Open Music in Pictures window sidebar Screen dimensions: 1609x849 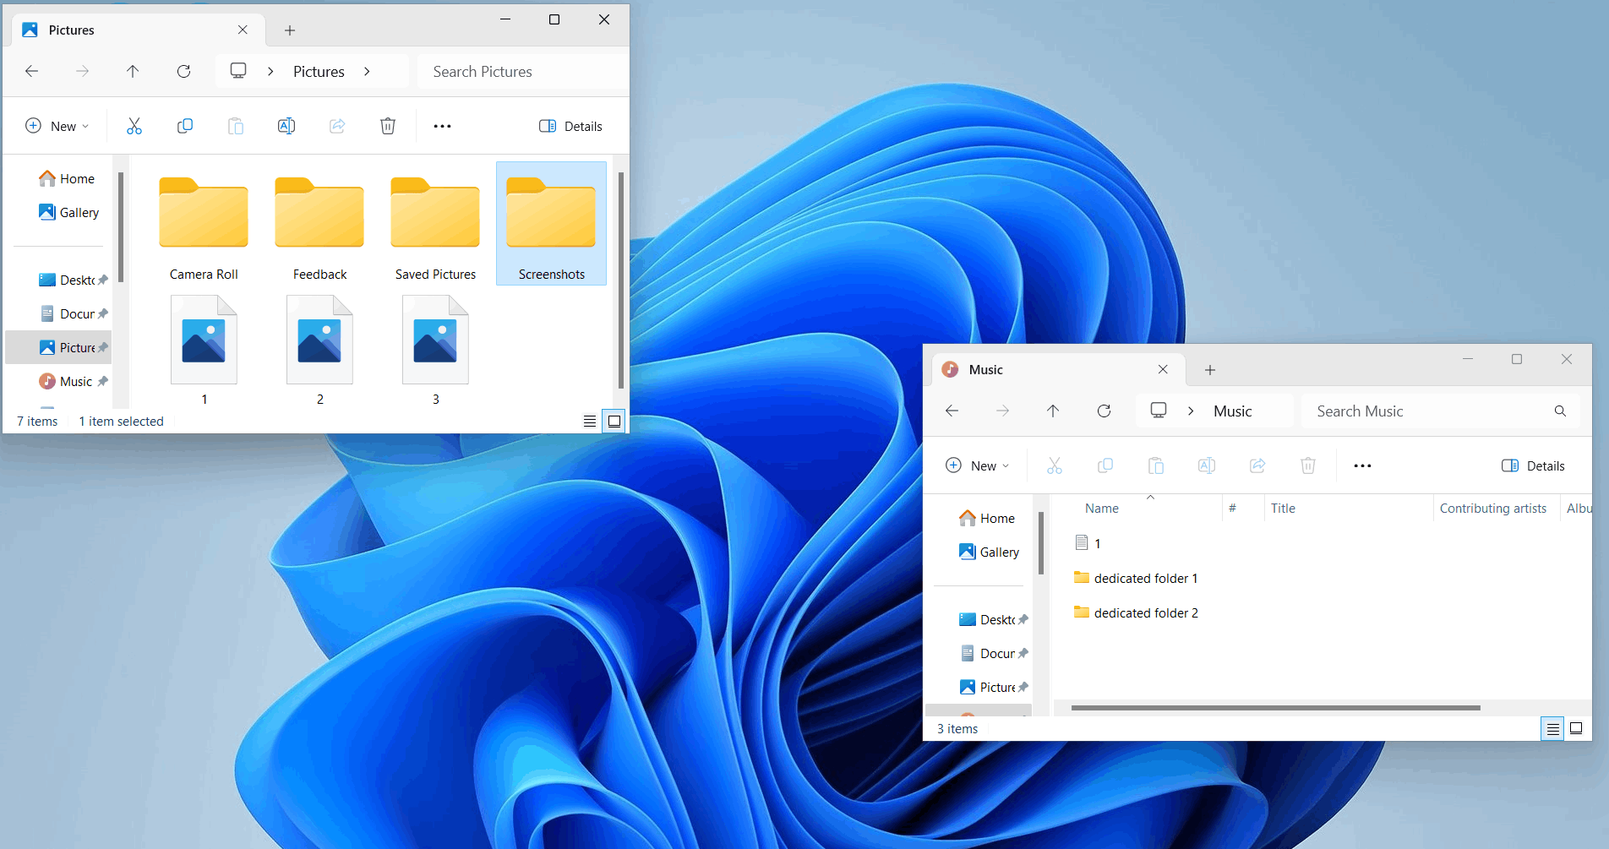72,381
